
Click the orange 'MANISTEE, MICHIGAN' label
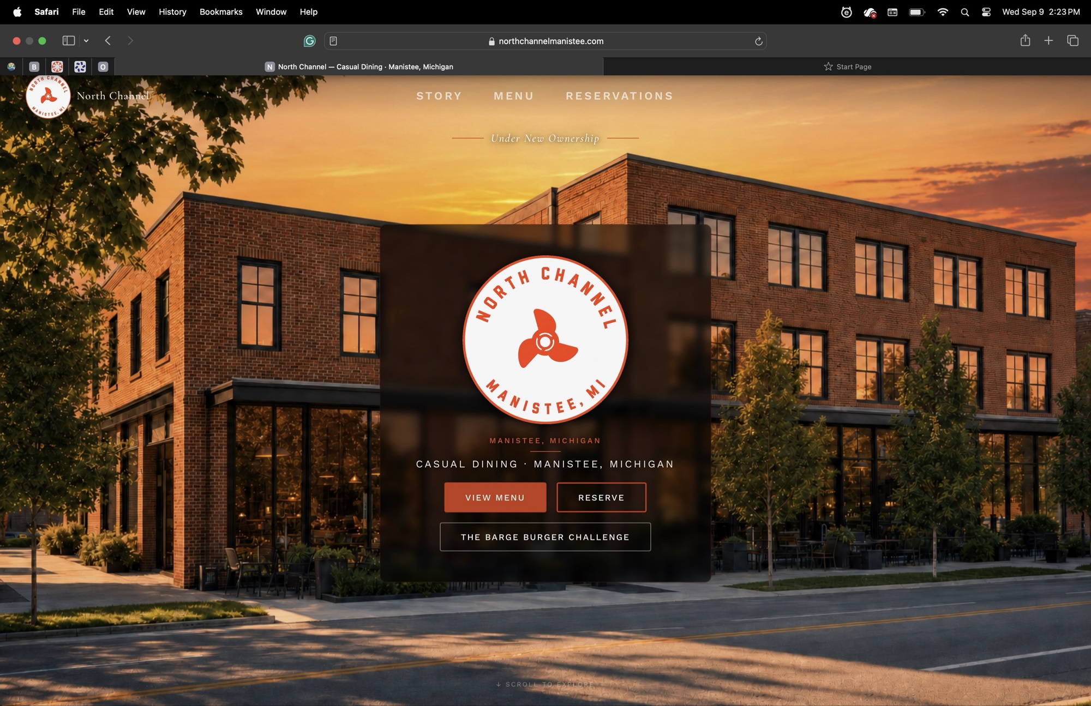pyautogui.click(x=545, y=441)
